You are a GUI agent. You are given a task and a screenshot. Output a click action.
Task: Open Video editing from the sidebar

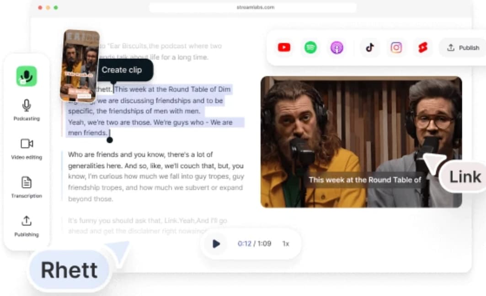(27, 149)
